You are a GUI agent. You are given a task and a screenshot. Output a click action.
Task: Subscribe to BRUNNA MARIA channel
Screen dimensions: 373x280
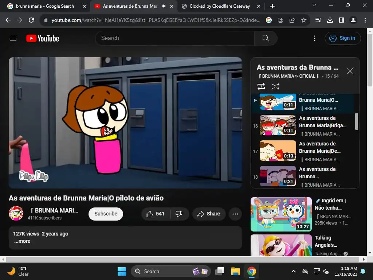(106, 214)
